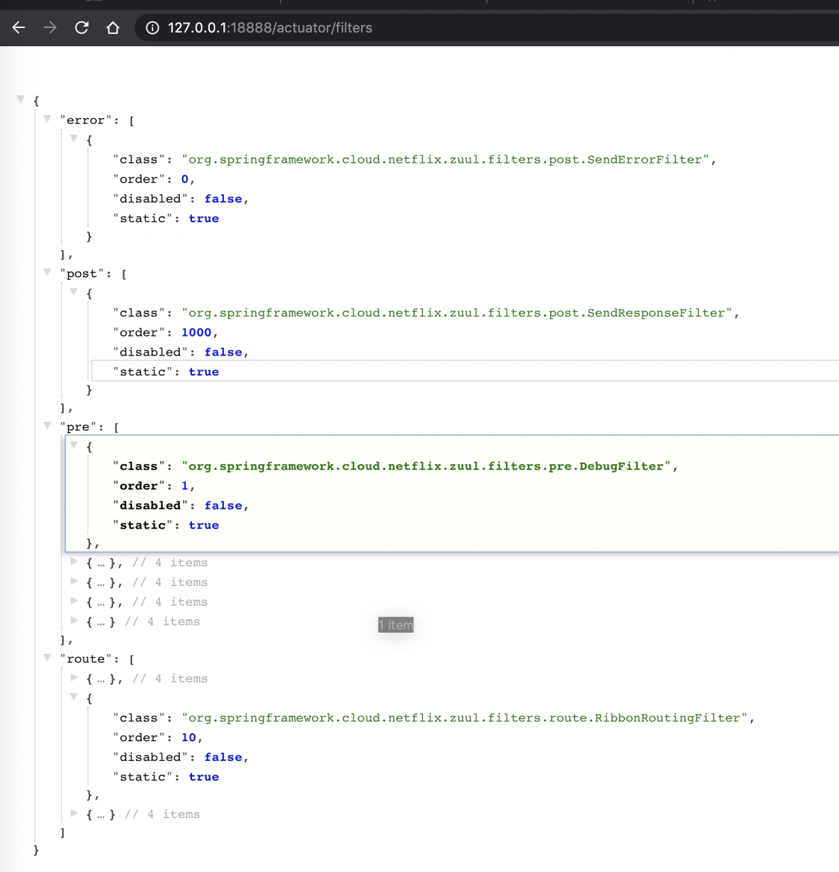Collapse the RibbonRoutingFilter object
Screen dimensions: 839x872
click(74, 697)
